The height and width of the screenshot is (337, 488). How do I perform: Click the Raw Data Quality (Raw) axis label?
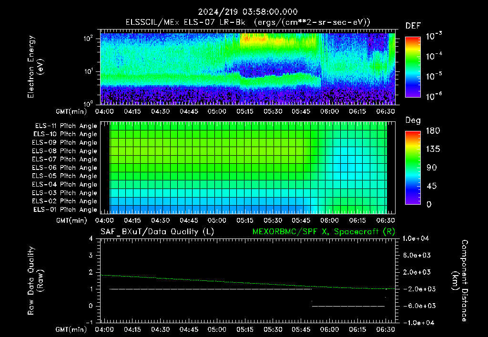click(x=35, y=281)
